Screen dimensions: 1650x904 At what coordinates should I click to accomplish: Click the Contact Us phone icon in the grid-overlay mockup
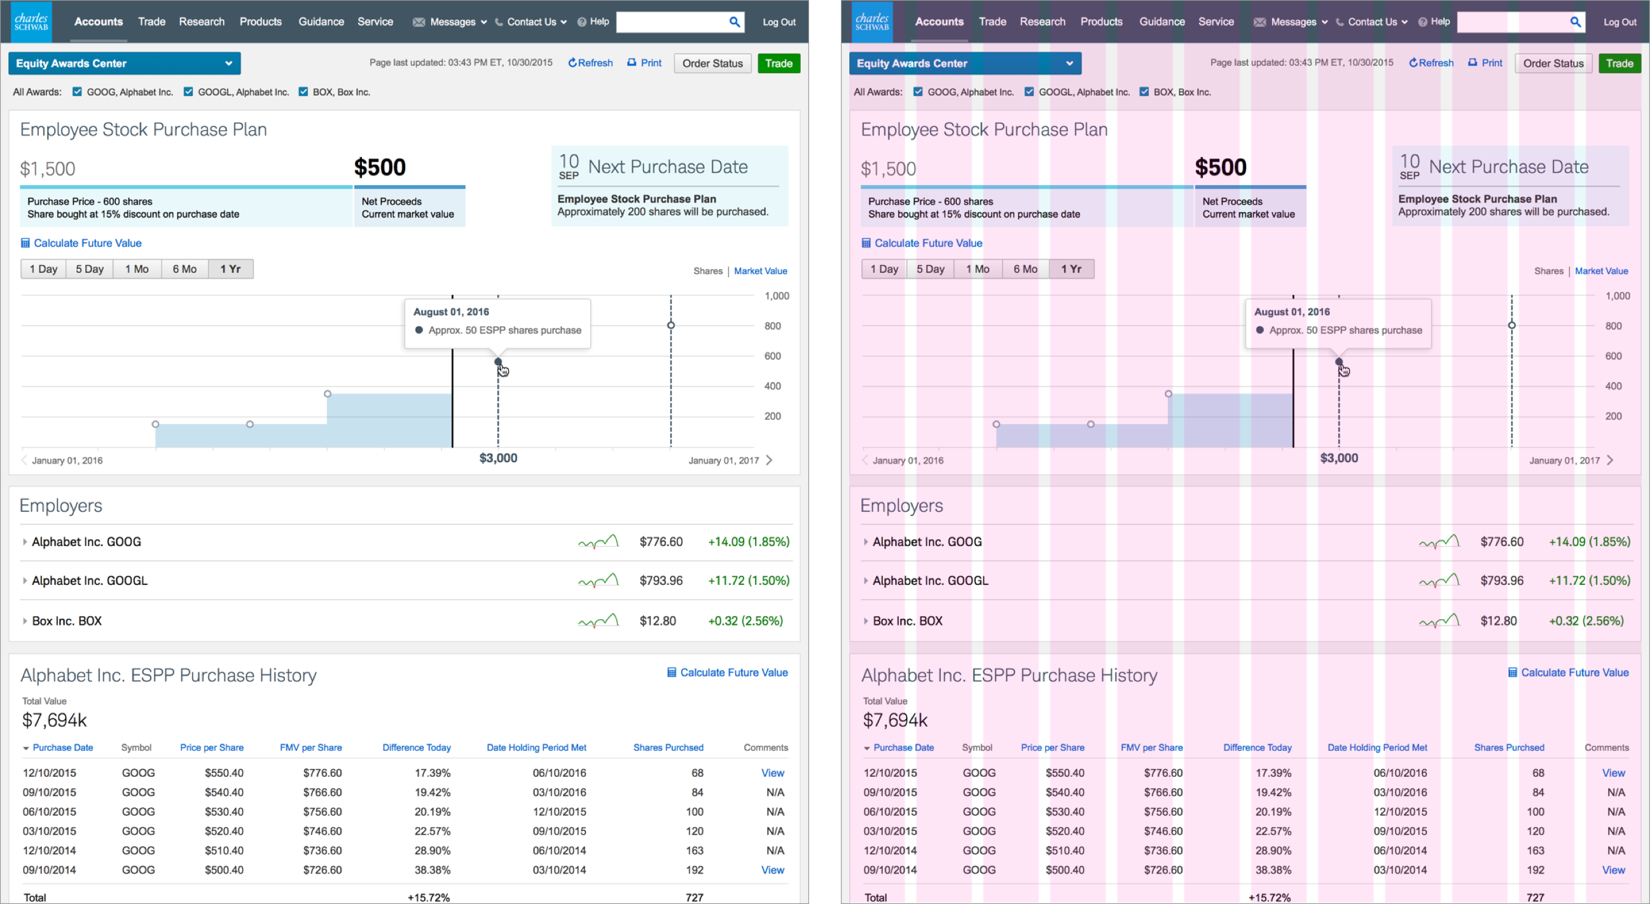(1340, 22)
